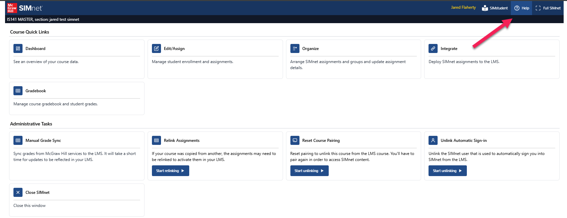
Task: Click the Course Quick Links heading
Action: (x=30, y=32)
